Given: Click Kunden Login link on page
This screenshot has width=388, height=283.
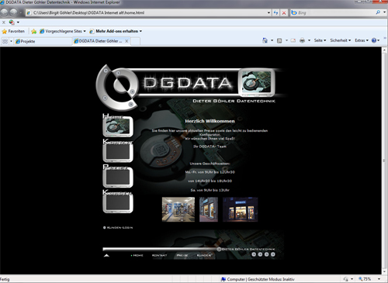Looking at the screenshot, I should coord(118,228).
